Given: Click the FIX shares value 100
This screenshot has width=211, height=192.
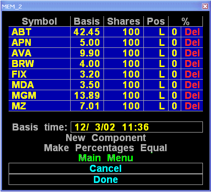Looking at the screenshot, I should pos(124,74).
